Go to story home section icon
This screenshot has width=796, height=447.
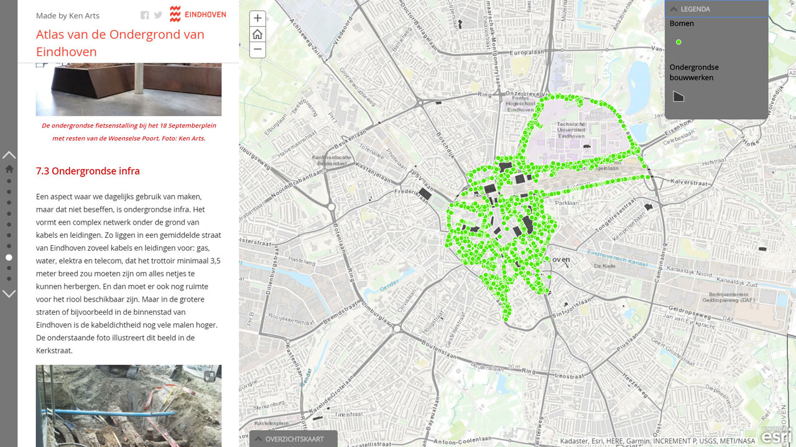pyautogui.click(x=9, y=169)
